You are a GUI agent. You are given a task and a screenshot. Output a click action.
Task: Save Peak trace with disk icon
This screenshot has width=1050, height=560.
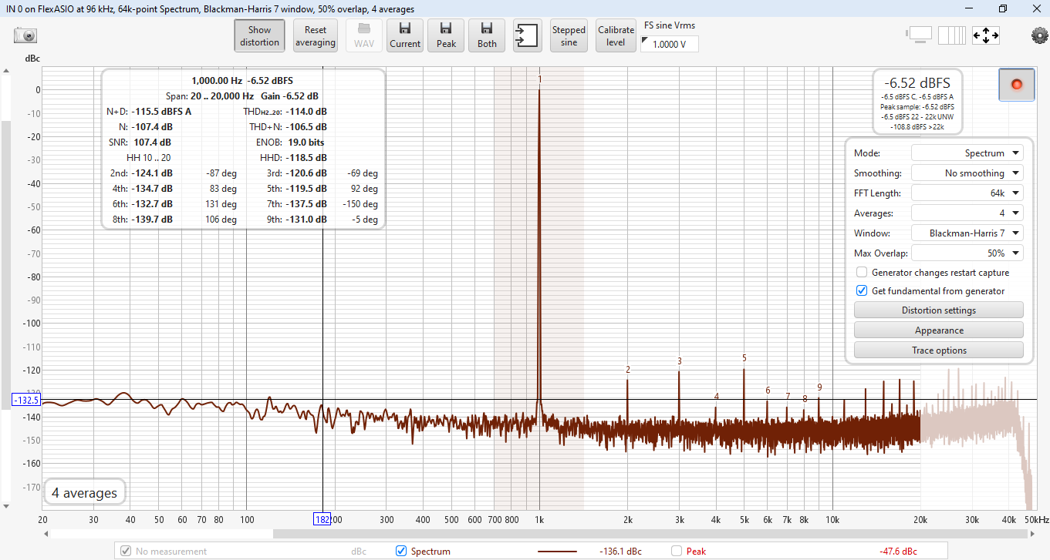(x=446, y=36)
